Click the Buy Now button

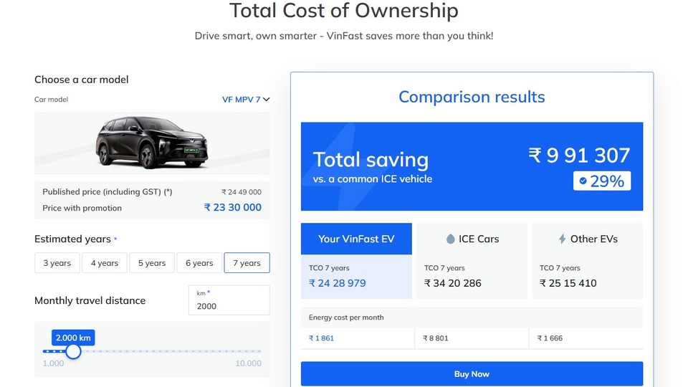[472, 374]
